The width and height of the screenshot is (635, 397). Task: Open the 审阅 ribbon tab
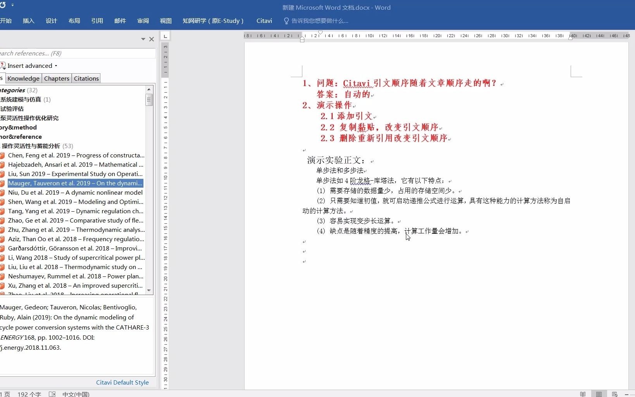click(143, 21)
